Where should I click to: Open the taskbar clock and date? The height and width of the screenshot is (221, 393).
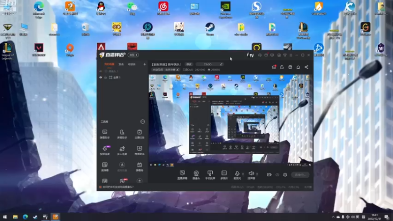374,217
